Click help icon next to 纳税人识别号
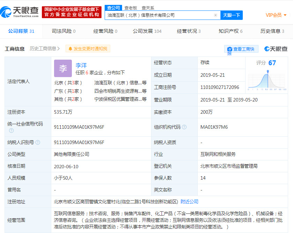The width and height of the screenshot is (293, 233). (38, 142)
